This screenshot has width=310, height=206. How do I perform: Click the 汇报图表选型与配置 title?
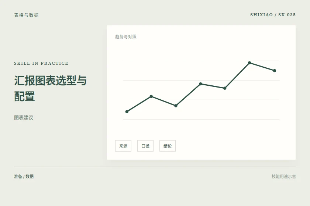[x=50, y=88]
